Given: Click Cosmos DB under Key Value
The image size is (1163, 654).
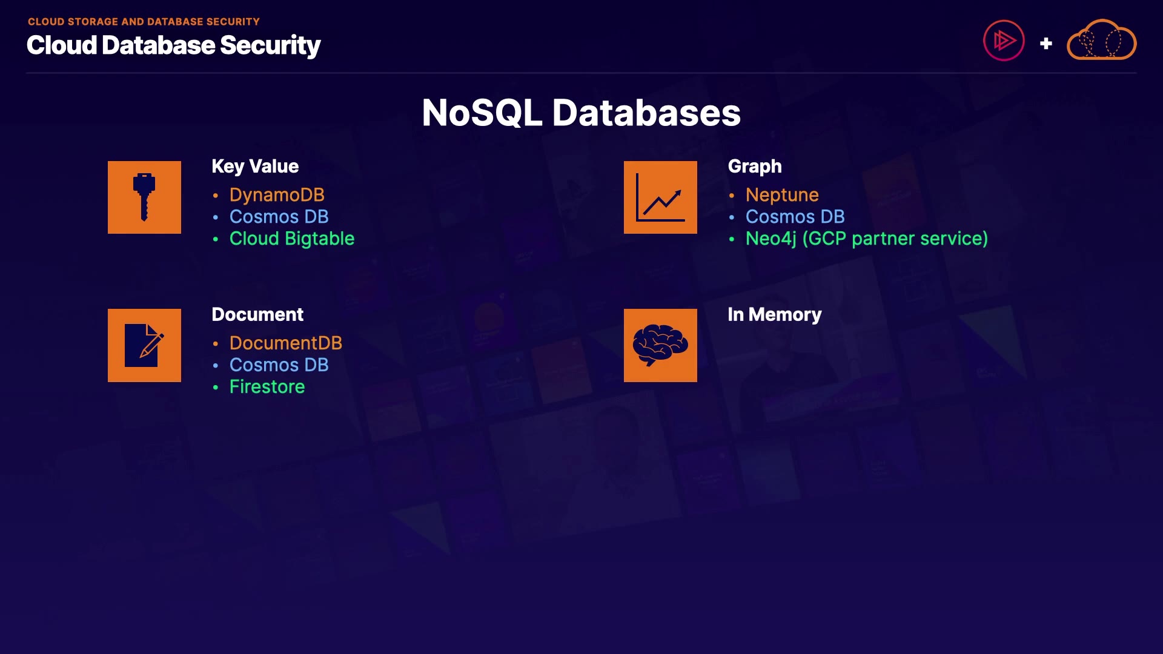Looking at the screenshot, I should click(279, 217).
